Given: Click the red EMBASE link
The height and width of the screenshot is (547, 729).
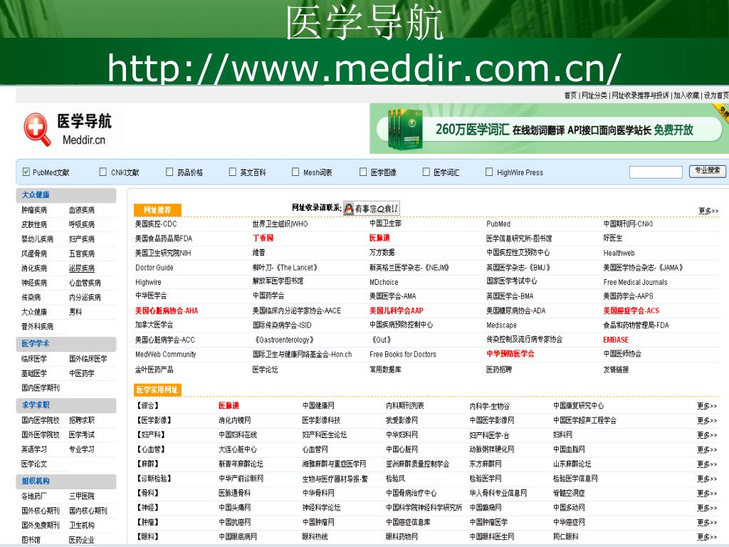Looking at the screenshot, I should click(x=616, y=340).
